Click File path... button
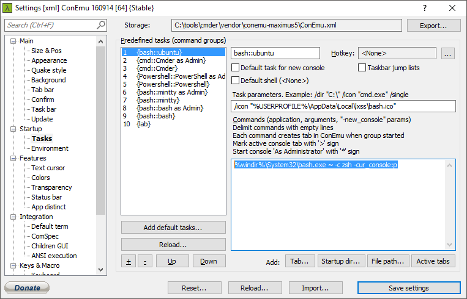 (x=388, y=261)
